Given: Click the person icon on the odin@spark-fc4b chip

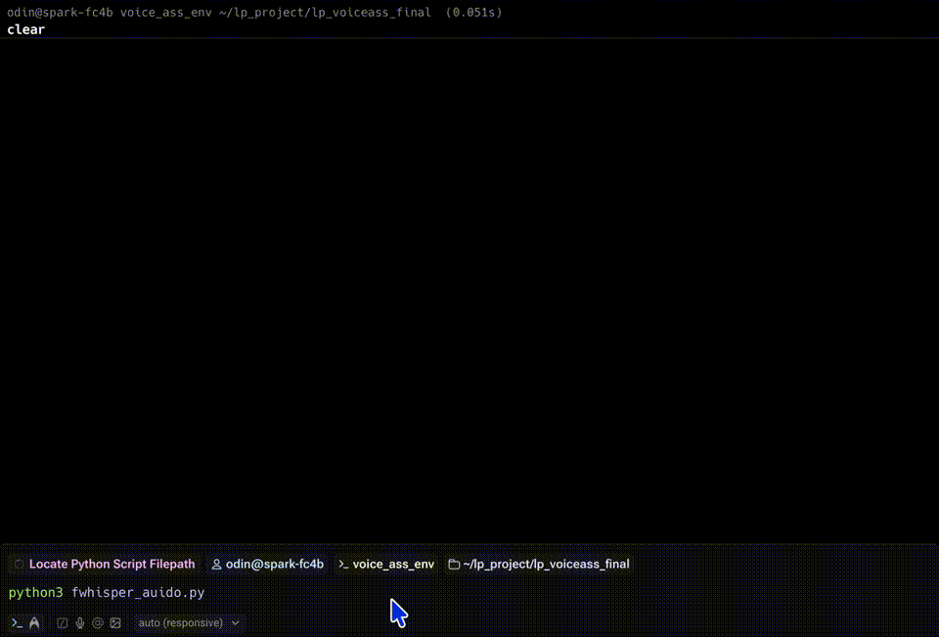Looking at the screenshot, I should pos(215,564).
